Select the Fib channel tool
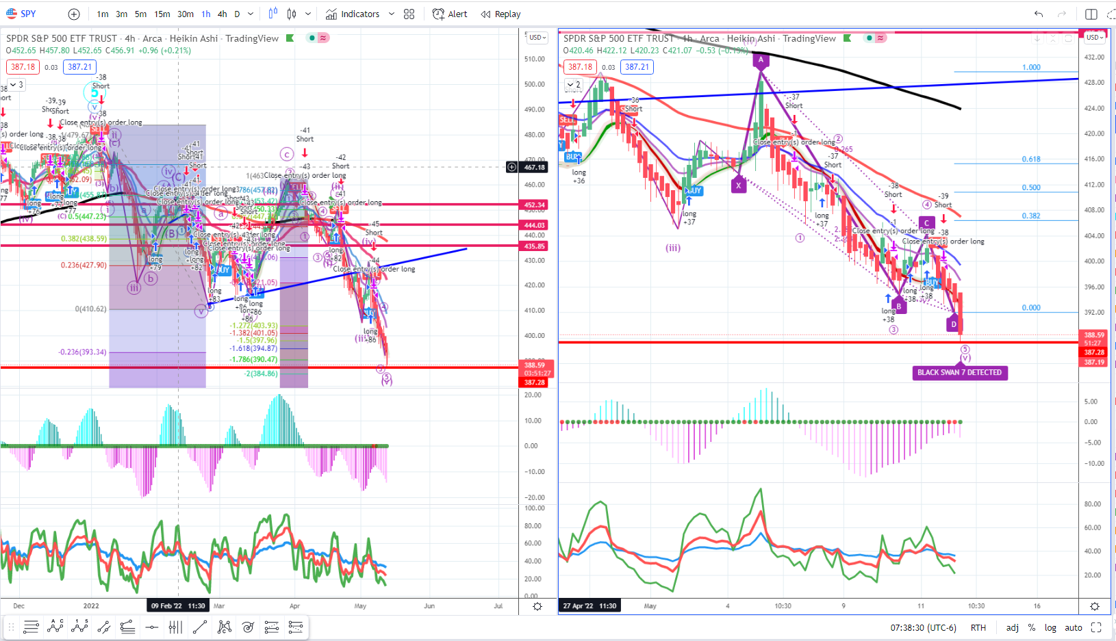 pos(127,627)
